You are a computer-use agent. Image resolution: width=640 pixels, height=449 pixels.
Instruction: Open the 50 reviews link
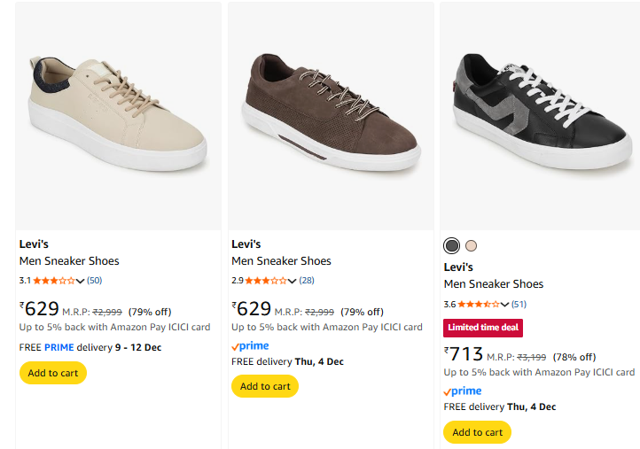pyautogui.click(x=95, y=281)
